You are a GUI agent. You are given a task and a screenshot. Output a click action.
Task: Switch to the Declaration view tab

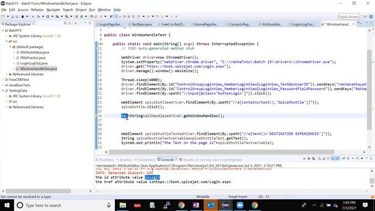click(145, 160)
